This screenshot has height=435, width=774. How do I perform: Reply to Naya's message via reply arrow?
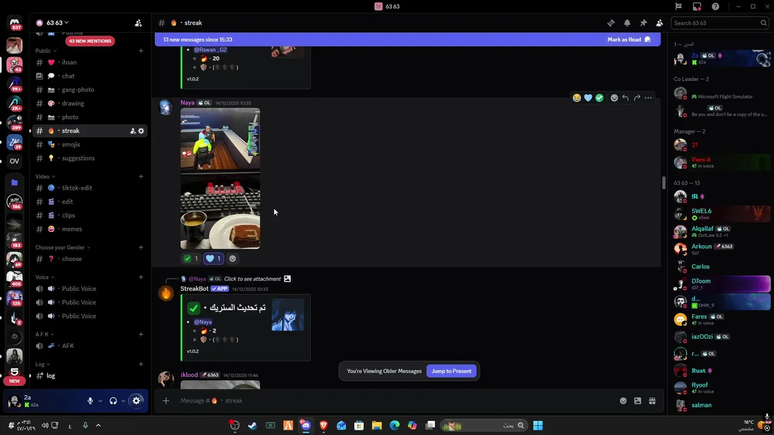(625, 98)
